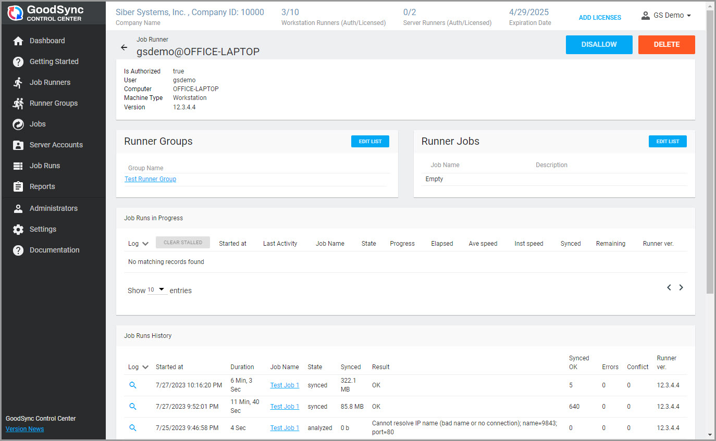Viewport: 716px width, 441px height.
Task: Click the Reports clipboard icon
Action: click(18, 186)
